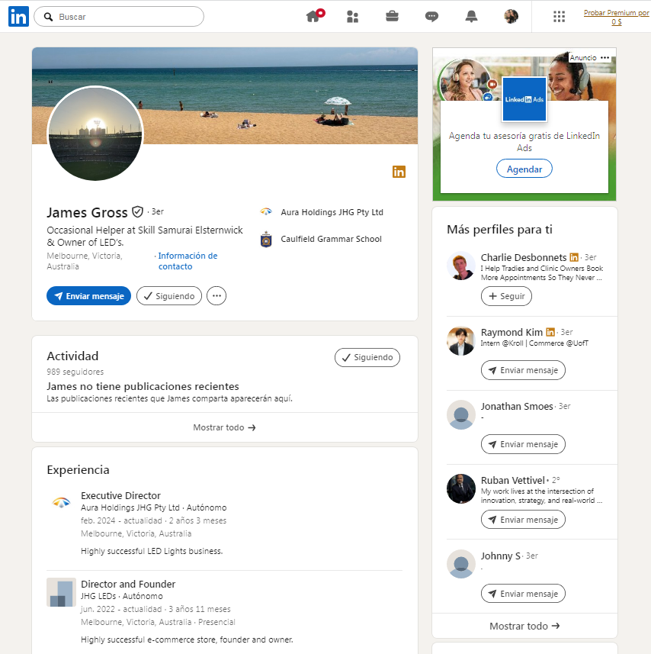651x654 pixels.
Task: Click the Premium badge beside Charlie Desbonnets
Action: pos(574,257)
